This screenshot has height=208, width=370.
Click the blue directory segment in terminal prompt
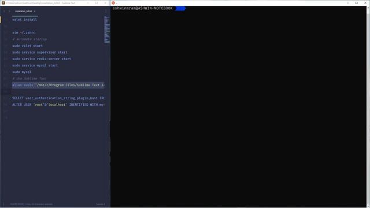180,9
